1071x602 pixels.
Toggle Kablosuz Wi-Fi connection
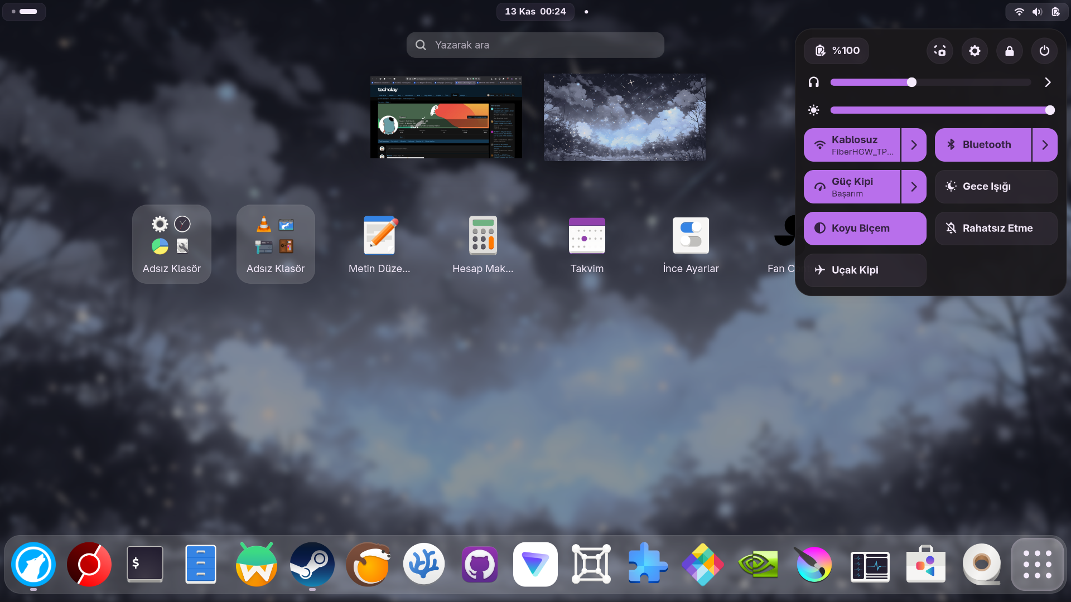[852, 145]
